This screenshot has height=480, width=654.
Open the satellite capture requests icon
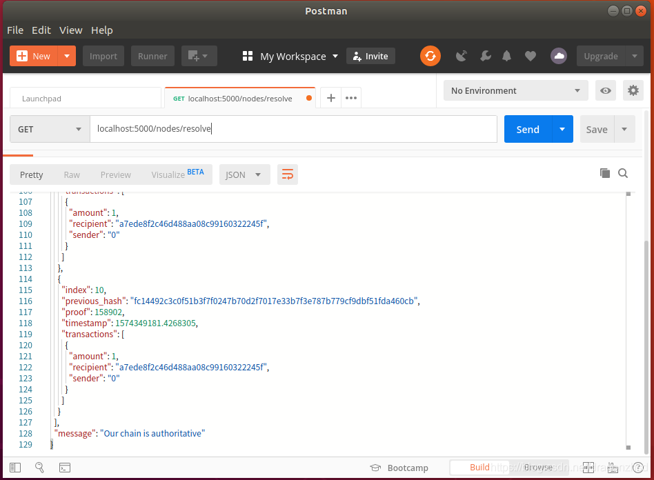461,56
